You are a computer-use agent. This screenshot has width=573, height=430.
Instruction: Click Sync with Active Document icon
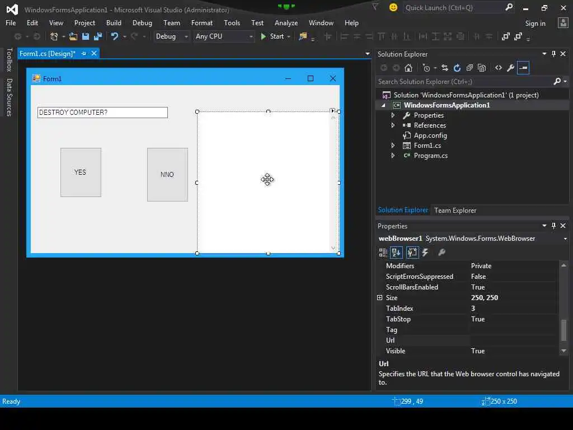pyautogui.click(x=445, y=68)
